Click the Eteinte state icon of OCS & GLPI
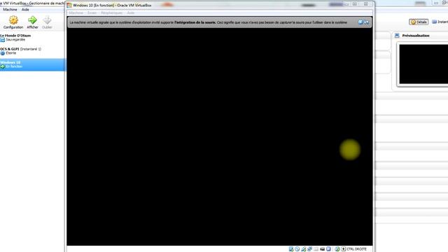The width and height of the screenshot is (448, 252). (x=3, y=53)
